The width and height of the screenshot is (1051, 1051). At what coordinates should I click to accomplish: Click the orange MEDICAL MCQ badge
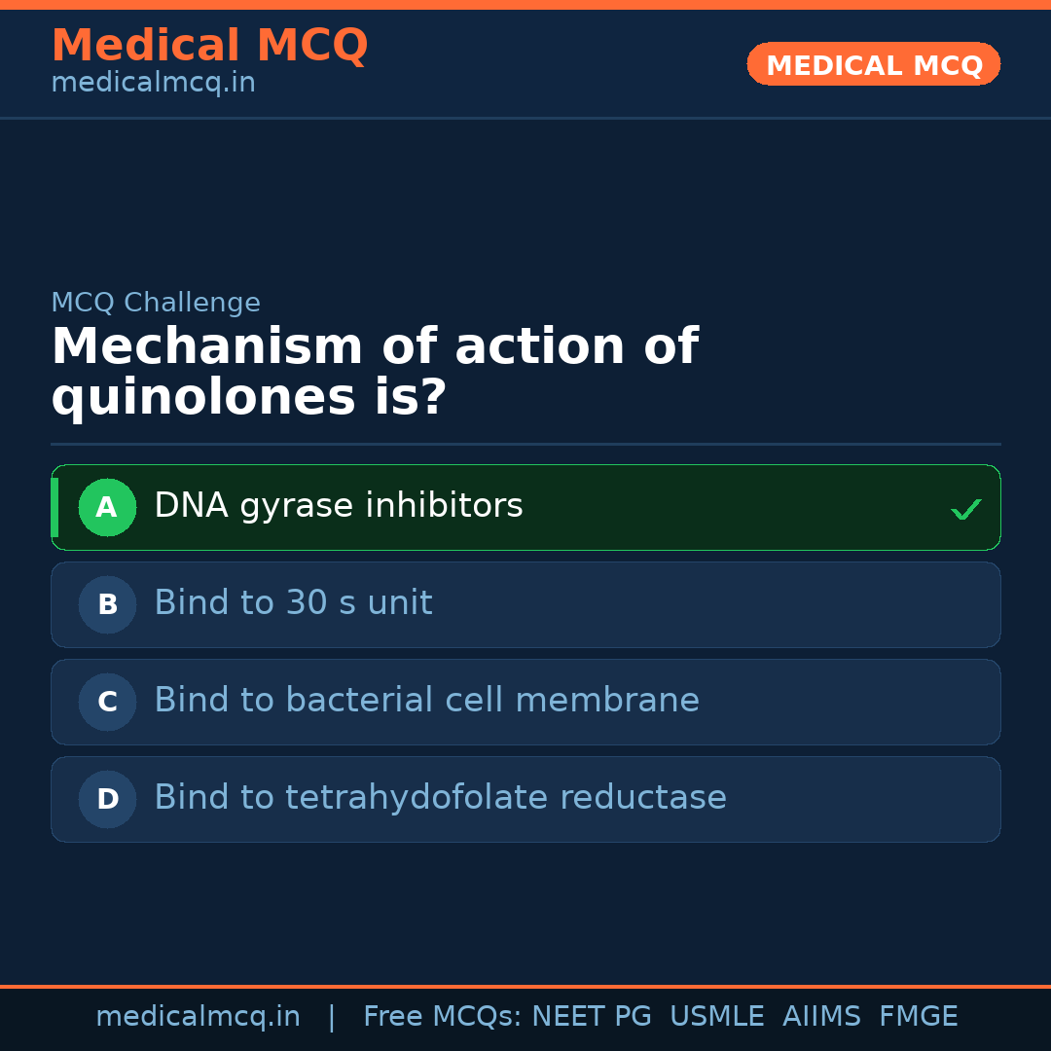click(x=874, y=64)
